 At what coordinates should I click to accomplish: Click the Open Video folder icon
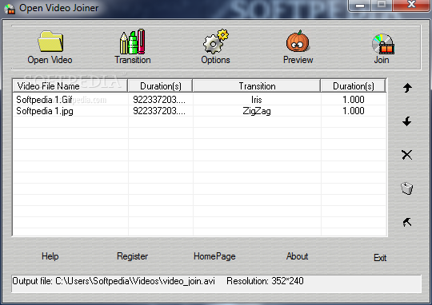tap(50, 42)
